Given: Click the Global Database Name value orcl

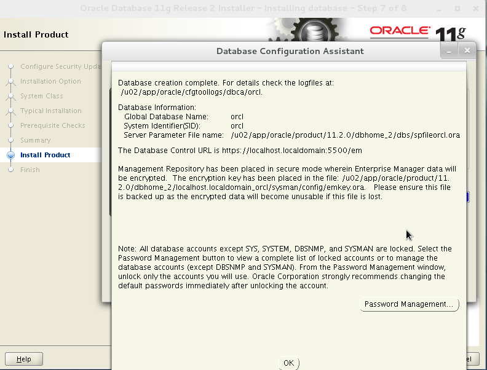Looking at the screenshot, I should coord(237,117).
